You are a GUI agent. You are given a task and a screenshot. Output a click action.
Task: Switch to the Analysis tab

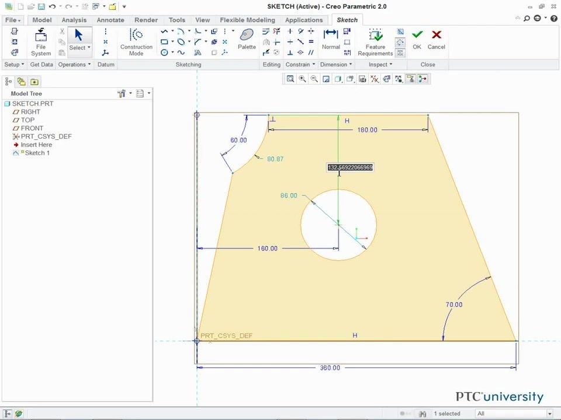pos(74,20)
